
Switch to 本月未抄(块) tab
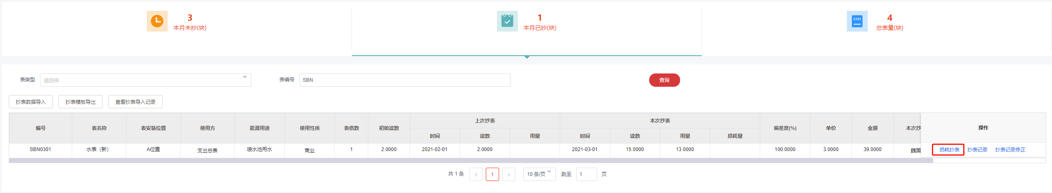click(190, 28)
